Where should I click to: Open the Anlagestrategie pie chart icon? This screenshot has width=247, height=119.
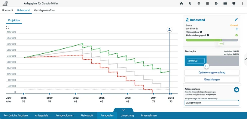(x=236, y=89)
